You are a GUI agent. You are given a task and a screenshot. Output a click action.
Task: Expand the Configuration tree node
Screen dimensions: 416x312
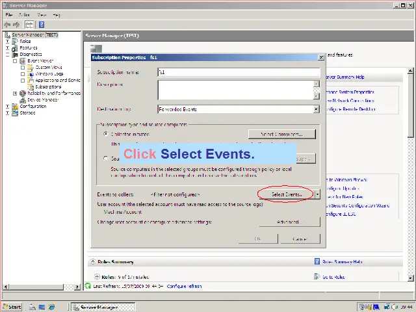[x=7, y=107]
